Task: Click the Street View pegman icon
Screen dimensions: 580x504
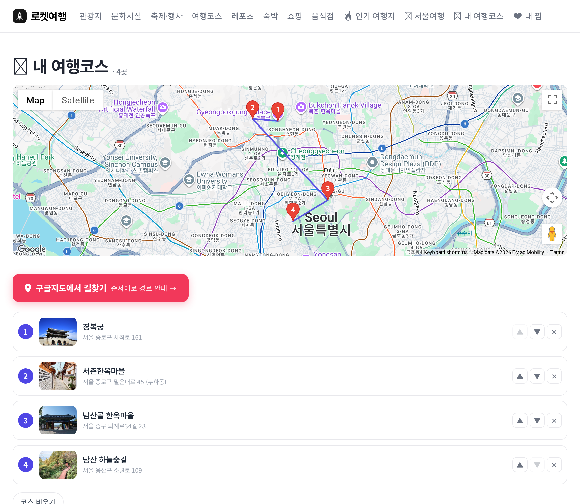Action: click(552, 234)
